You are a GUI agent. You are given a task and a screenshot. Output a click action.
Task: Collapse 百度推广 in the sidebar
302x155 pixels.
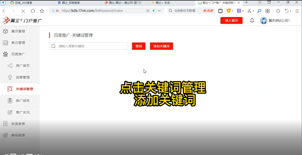pyautogui.click(x=18, y=54)
